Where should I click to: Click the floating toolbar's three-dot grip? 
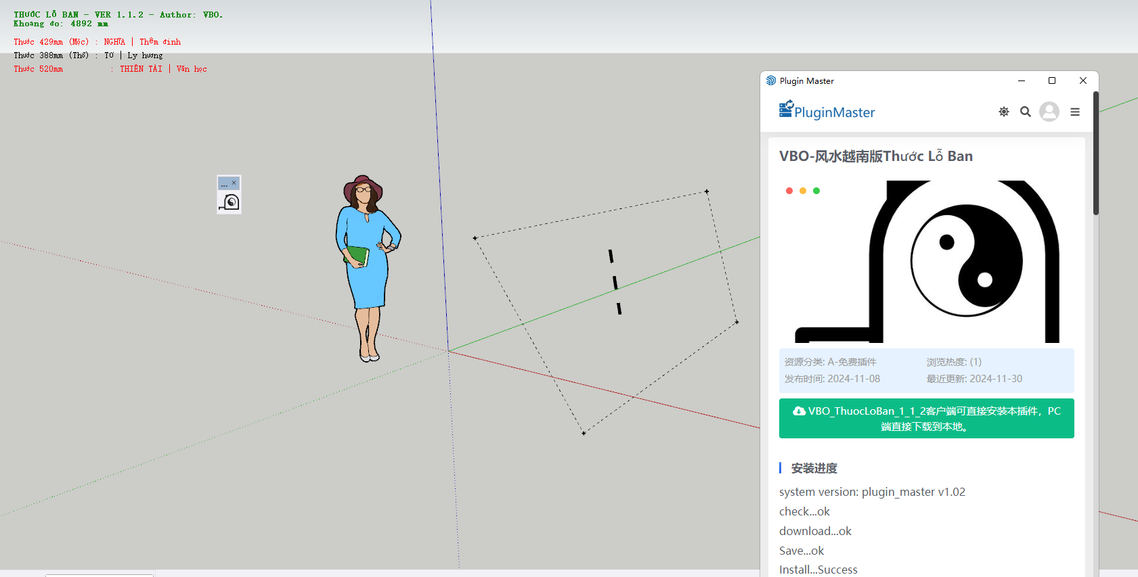pos(224,184)
